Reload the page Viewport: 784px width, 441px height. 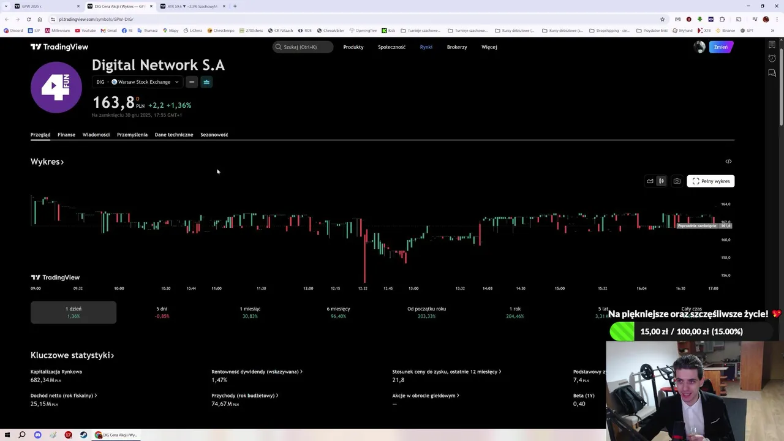pos(29,19)
